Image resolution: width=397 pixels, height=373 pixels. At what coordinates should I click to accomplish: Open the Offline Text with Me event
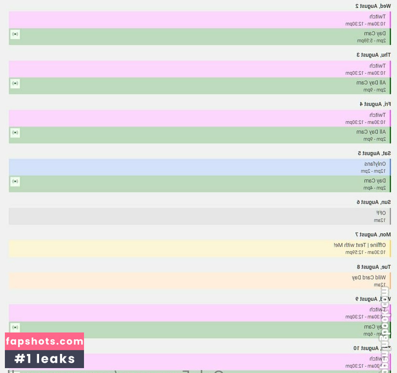click(x=199, y=249)
